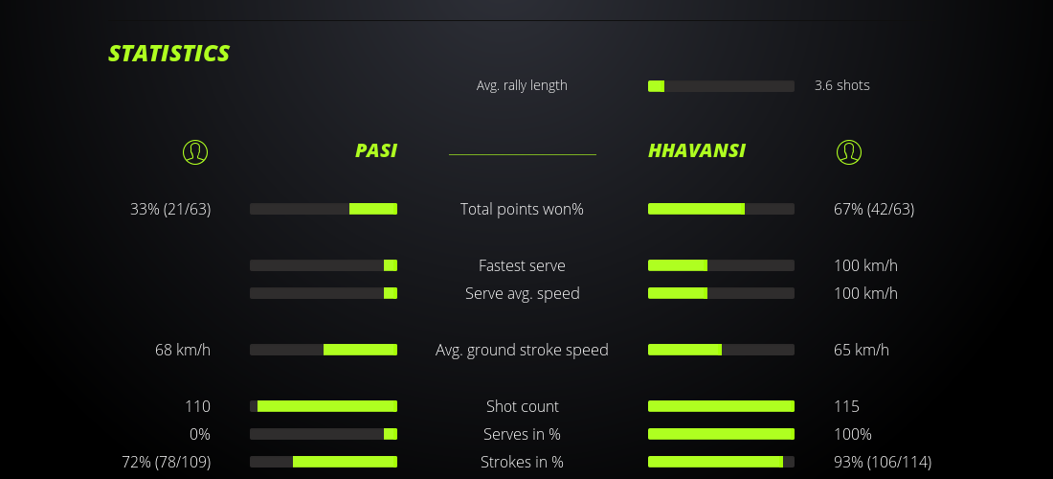
Task: Click the 3.6 shots value
Action: coord(842,85)
